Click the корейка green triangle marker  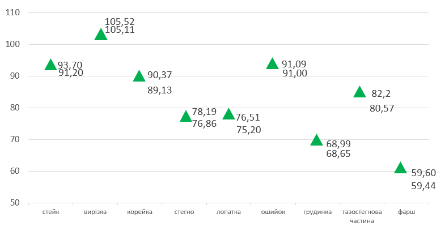point(139,76)
